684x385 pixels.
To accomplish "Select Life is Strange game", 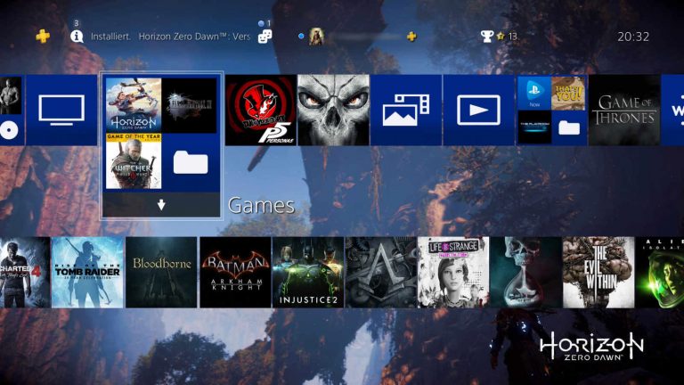I will click(x=453, y=272).
